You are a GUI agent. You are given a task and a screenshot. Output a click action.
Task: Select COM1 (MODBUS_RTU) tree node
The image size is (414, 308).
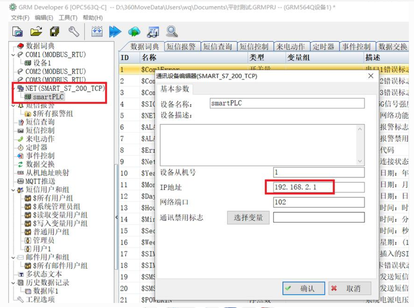(x=55, y=55)
